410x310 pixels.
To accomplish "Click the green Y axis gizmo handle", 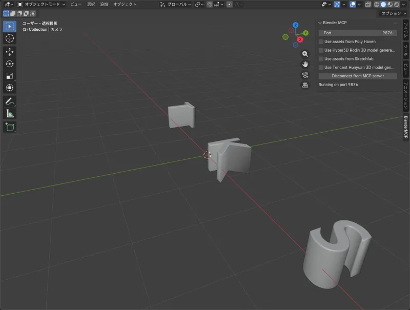I will pyautogui.click(x=305, y=33).
